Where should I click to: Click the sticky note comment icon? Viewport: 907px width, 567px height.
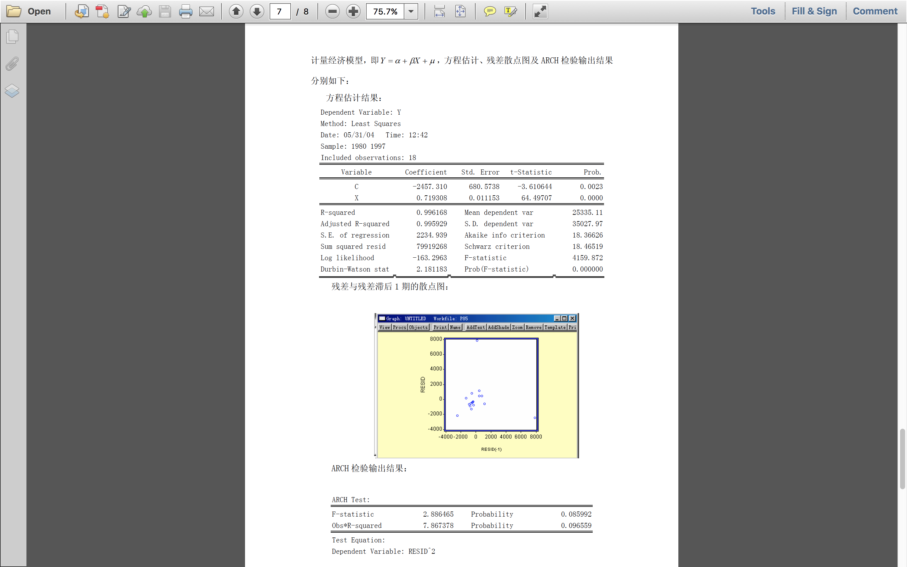pyautogui.click(x=489, y=11)
